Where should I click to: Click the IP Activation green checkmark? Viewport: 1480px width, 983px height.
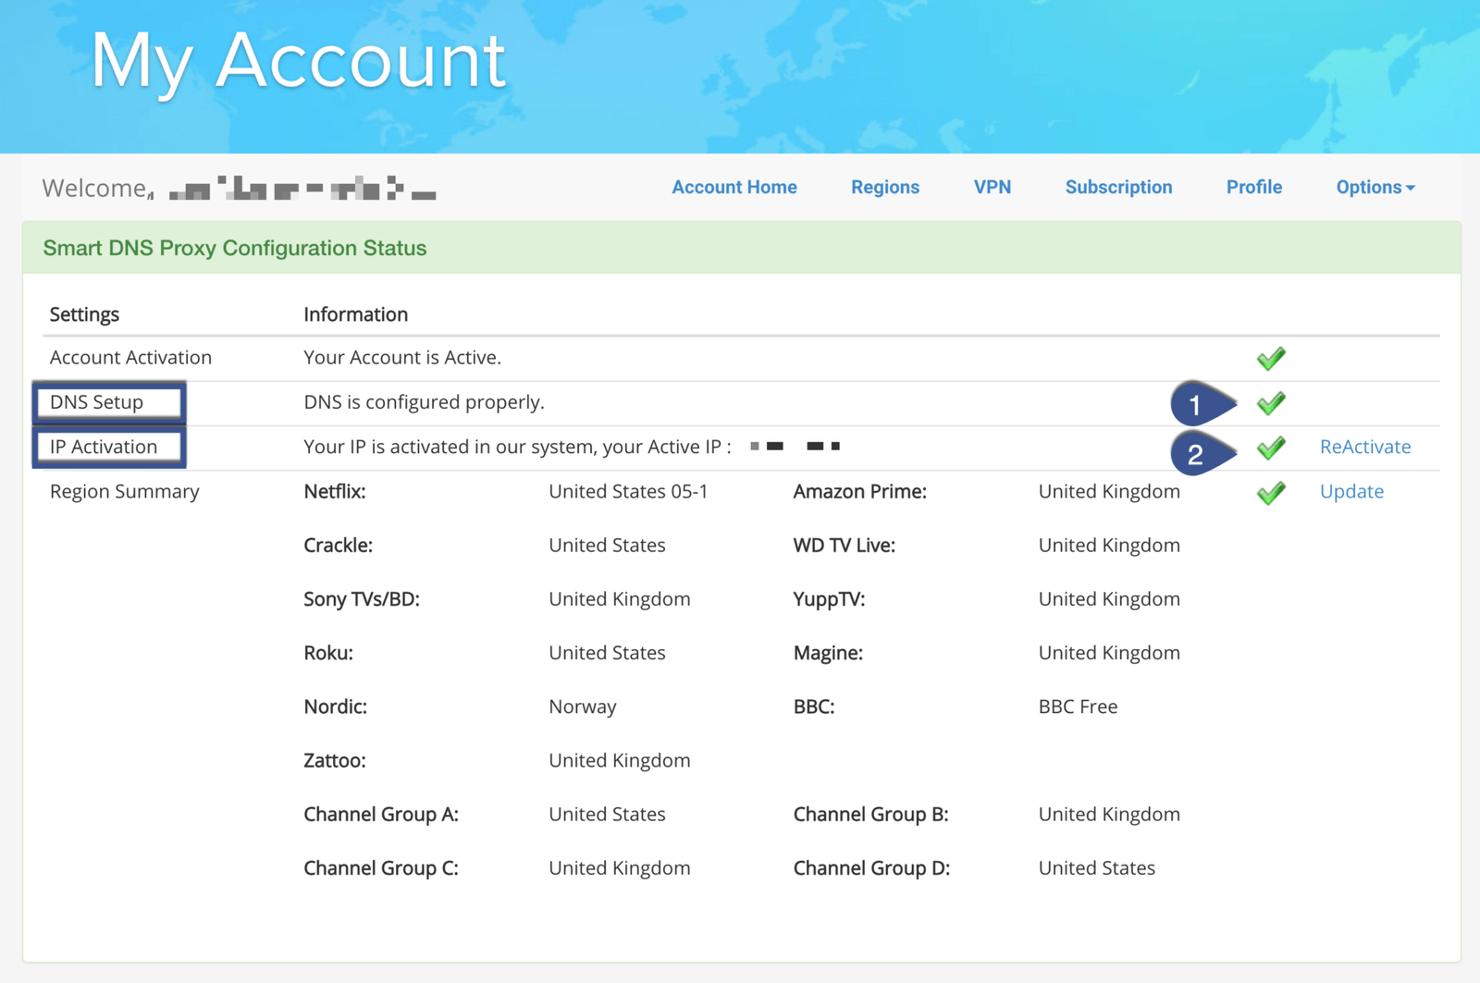tap(1271, 448)
